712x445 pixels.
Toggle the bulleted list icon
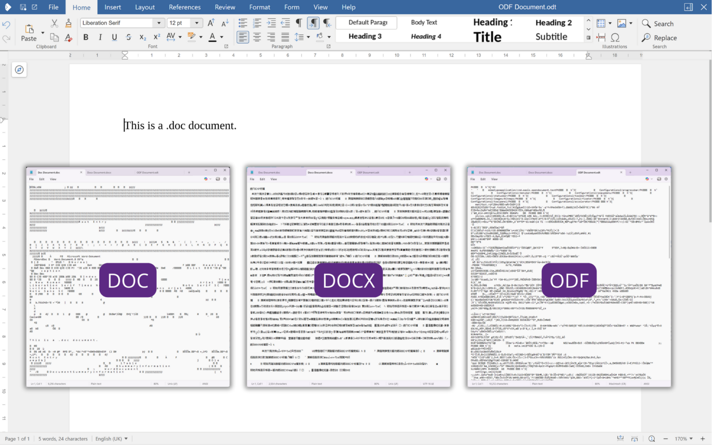[x=243, y=22]
